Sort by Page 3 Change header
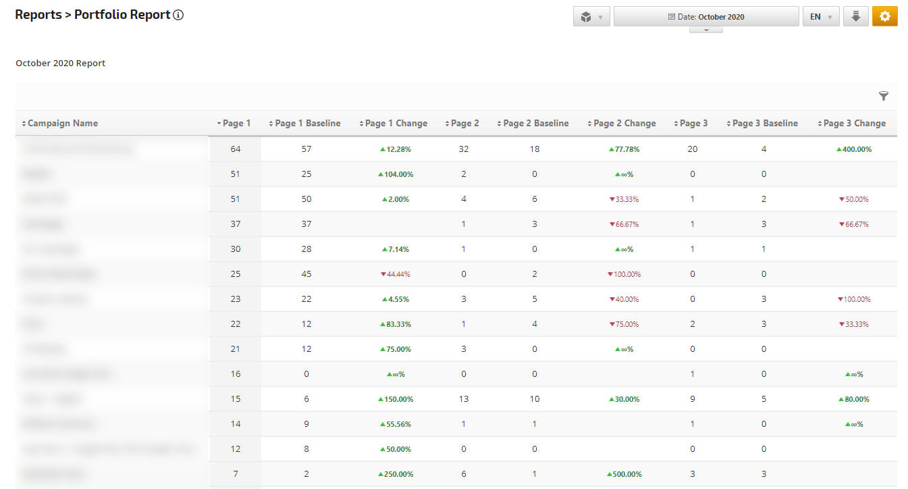The width and height of the screenshot is (908, 489). coord(854,123)
